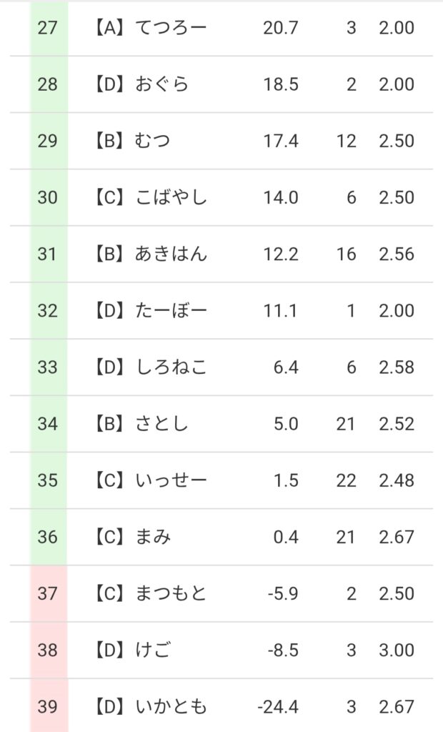Click the score 18.5 in row 28
Image resolution: width=443 pixels, height=732 pixels.
coord(281,85)
